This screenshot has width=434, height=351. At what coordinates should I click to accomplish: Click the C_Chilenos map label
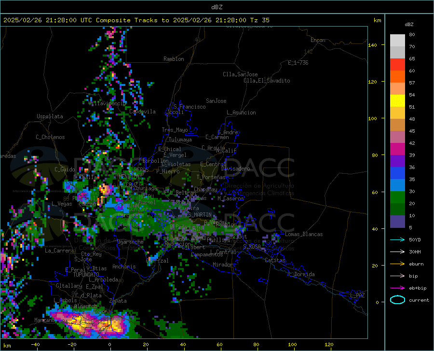click(50, 137)
